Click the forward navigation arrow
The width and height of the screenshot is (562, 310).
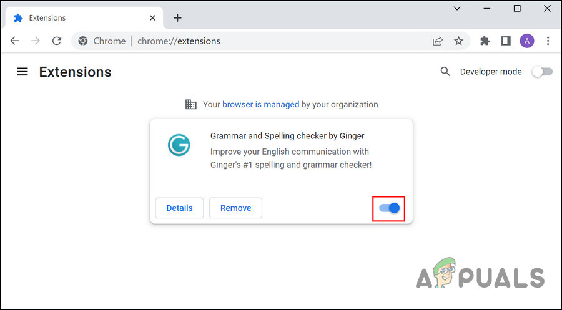pyautogui.click(x=36, y=41)
